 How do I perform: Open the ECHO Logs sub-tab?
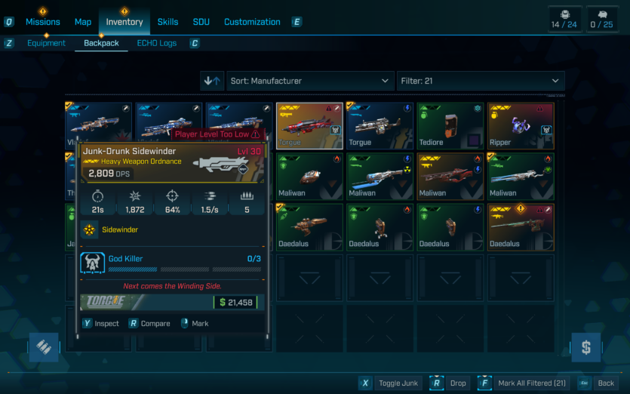point(157,43)
